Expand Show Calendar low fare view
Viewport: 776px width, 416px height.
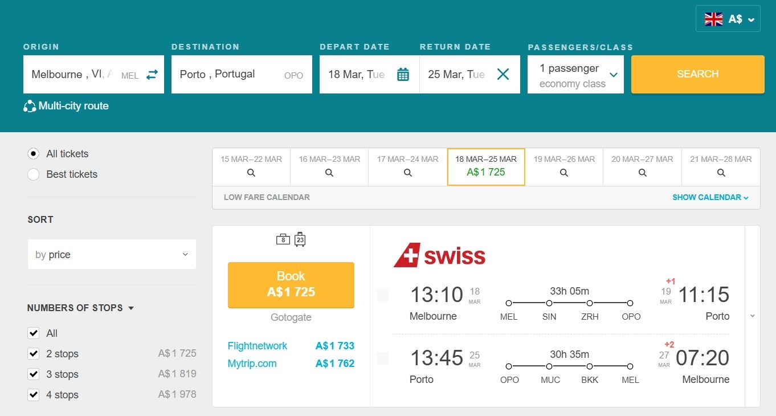tap(710, 197)
